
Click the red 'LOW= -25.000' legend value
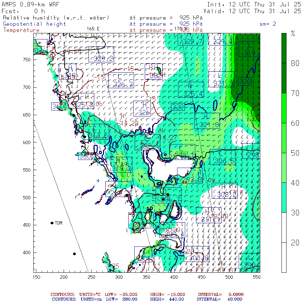(x=121, y=295)
